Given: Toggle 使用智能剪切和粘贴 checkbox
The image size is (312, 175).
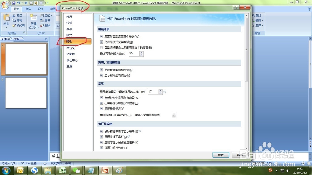Looking at the screenshot, I should pyautogui.click(x=101, y=70).
